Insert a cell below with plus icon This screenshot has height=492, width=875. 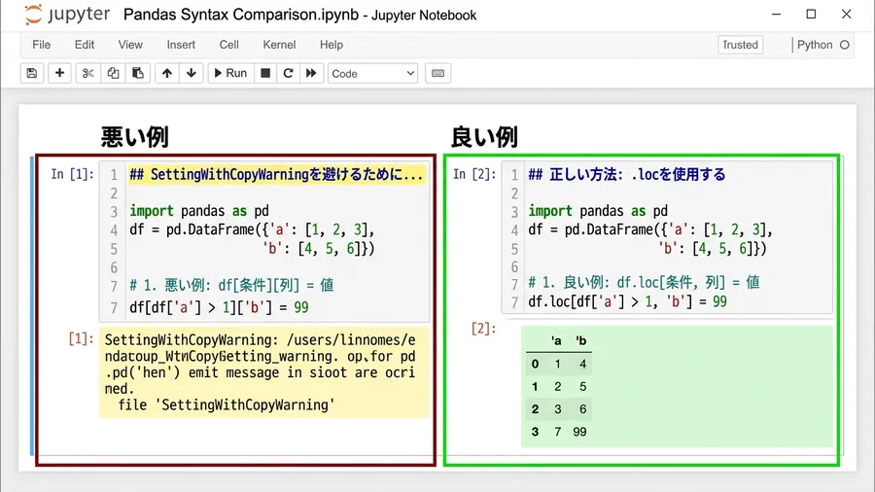(x=59, y=73)
